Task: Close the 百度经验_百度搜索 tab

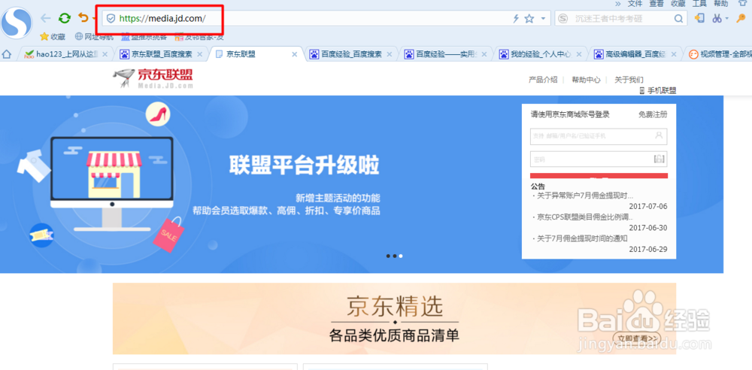Action: point(390,54)
